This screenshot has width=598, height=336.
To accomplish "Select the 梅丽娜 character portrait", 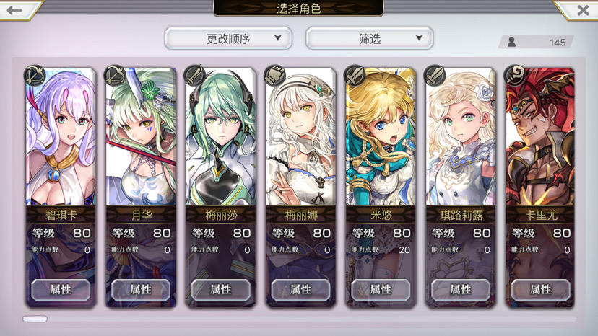I will pos(300,137).
